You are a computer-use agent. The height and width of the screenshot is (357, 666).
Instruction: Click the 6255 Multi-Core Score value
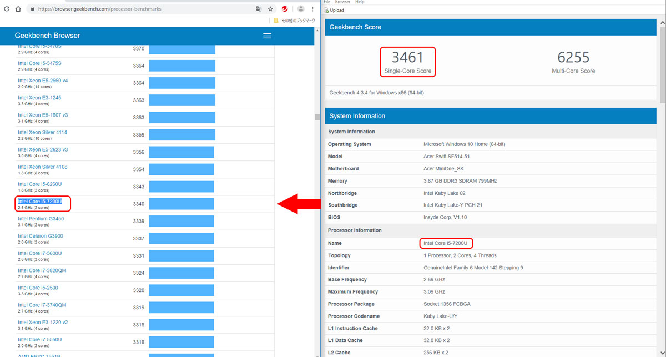point(573,57)
